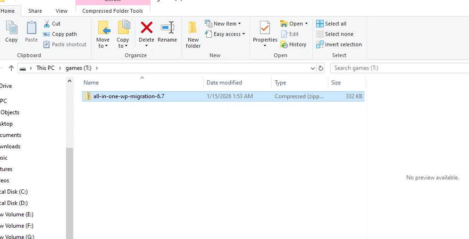
Task: Expand the Properties dropdown arrow
Action: pos(265,46)
